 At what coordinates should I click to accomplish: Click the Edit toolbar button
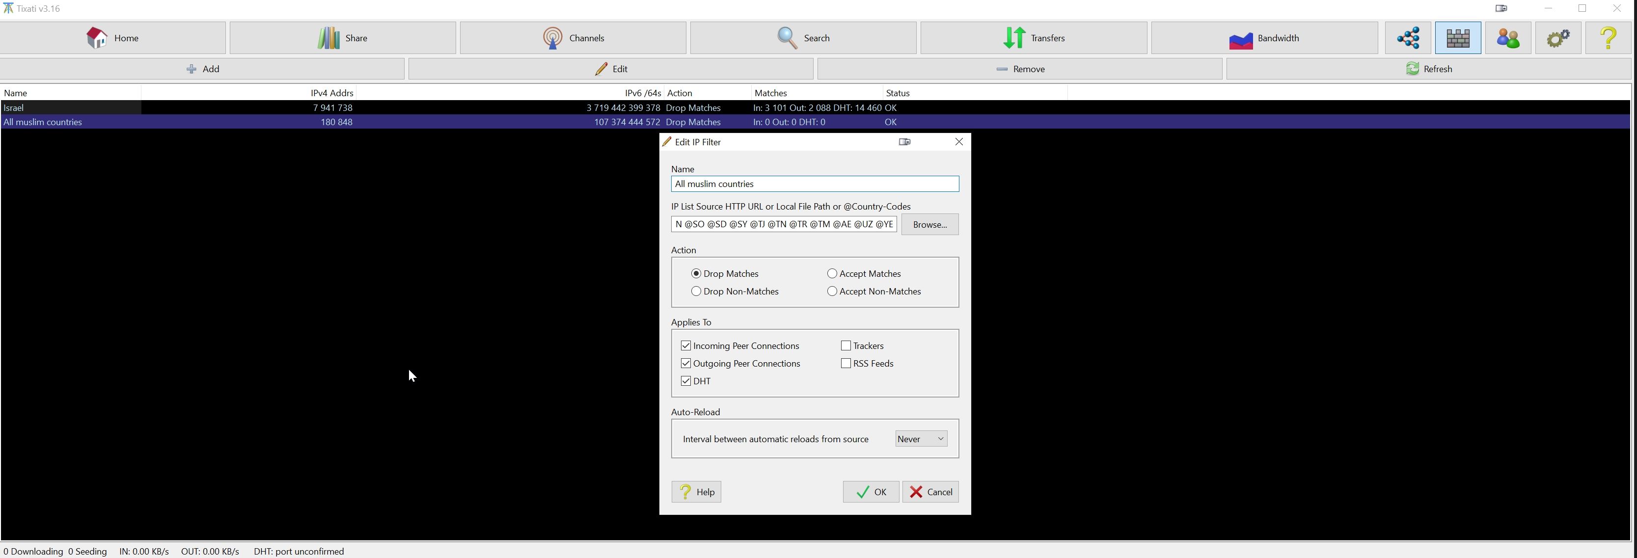(x=611, y=69)
